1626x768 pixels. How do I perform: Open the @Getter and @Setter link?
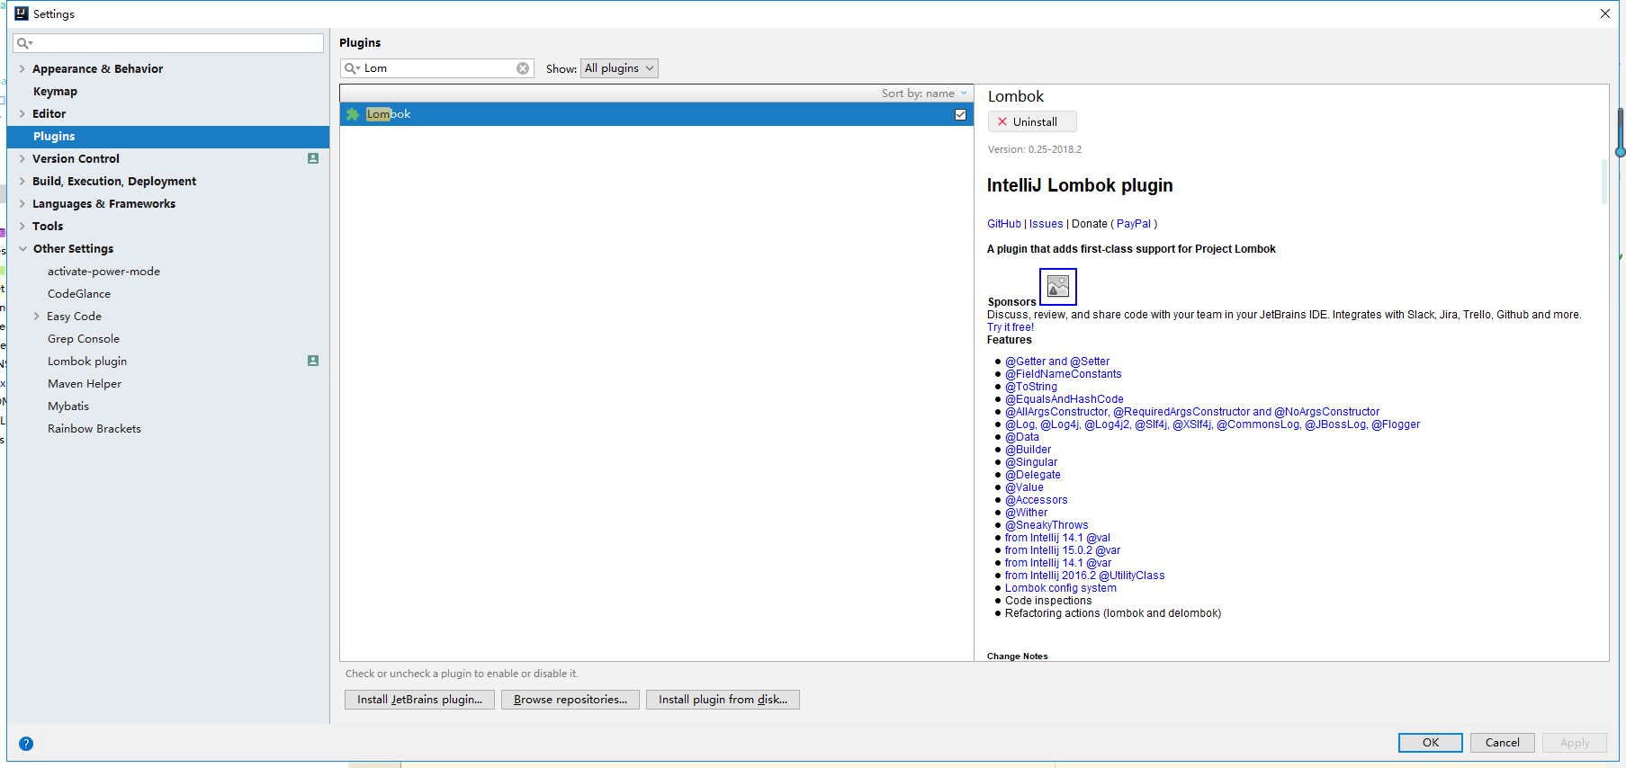click(1057, 362)
